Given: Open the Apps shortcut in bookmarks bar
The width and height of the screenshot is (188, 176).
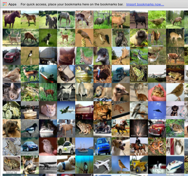Looking at the screenshot, I should click(x=9, y=4).
